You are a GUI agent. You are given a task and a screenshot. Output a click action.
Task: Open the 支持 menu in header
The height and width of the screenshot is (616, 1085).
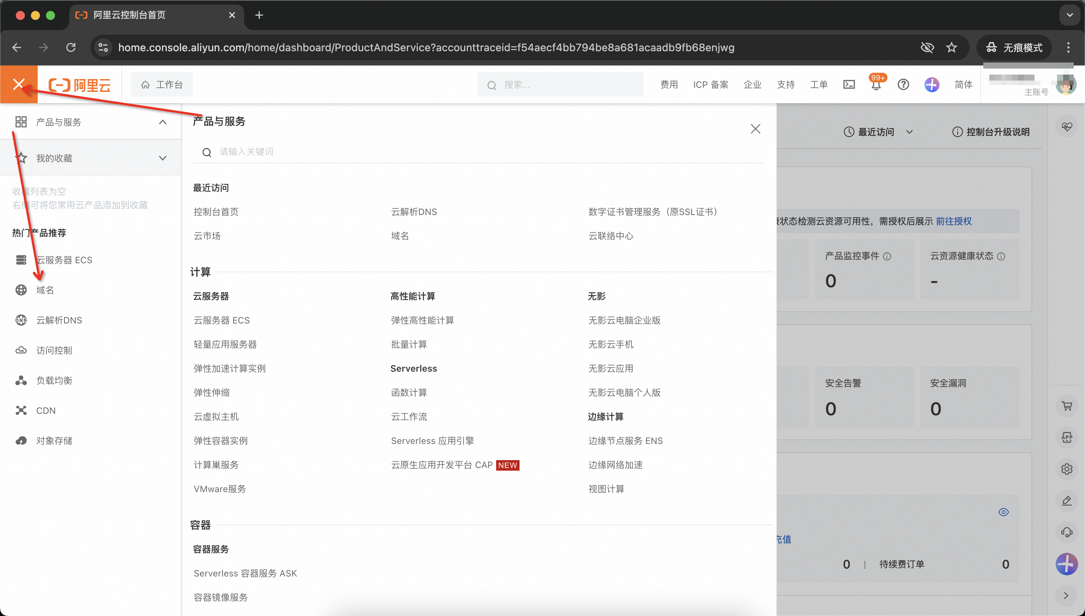tap(785, 85)
